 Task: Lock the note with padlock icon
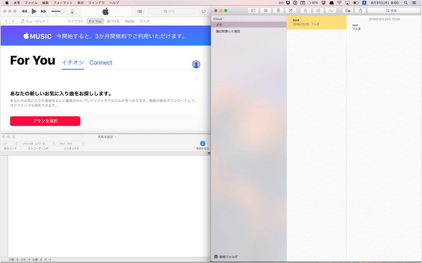[306, 11]
